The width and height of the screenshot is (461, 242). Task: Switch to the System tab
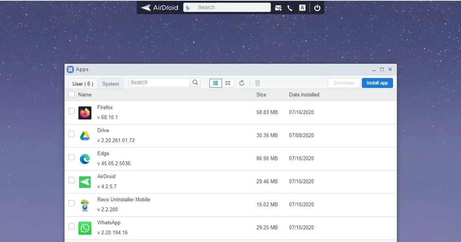[111, 84]
